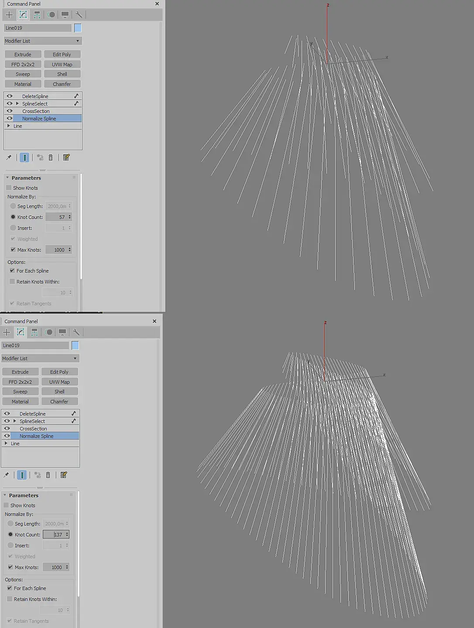This screenshot has height=628, width=474.
Task: Open Create tab in top Command Panel
Action: 9,15
